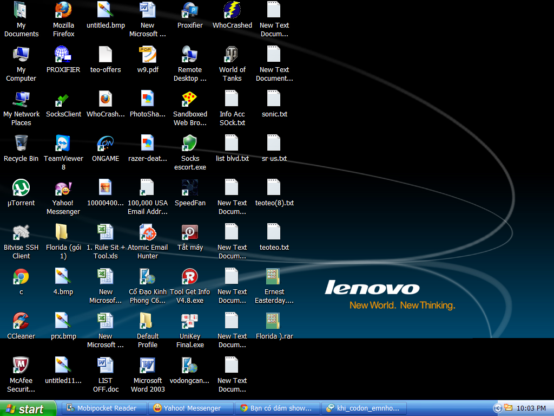
Task: Select the Mozilla Firefox desktop icon
Action: 63,10
